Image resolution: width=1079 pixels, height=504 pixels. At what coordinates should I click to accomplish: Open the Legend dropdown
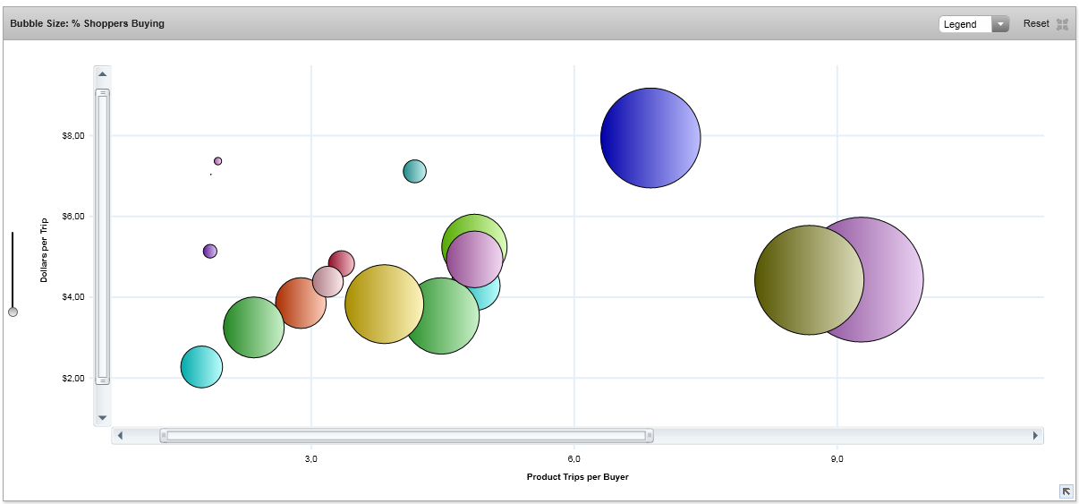pyautogui.click(x=966, y=24)
